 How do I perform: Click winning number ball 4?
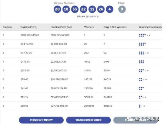pyautogui.click(x=109, y=9)
